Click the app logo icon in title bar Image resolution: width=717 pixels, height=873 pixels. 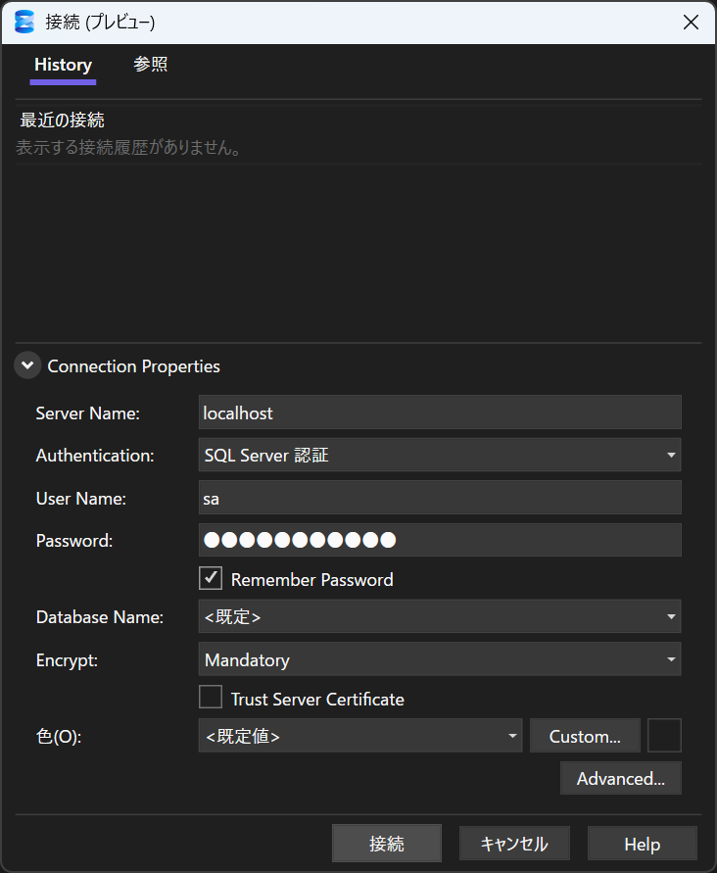pos(24,23)
